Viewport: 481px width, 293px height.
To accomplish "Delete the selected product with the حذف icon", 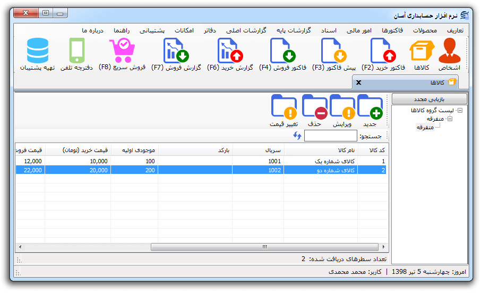I will click(x=314, y=106).
